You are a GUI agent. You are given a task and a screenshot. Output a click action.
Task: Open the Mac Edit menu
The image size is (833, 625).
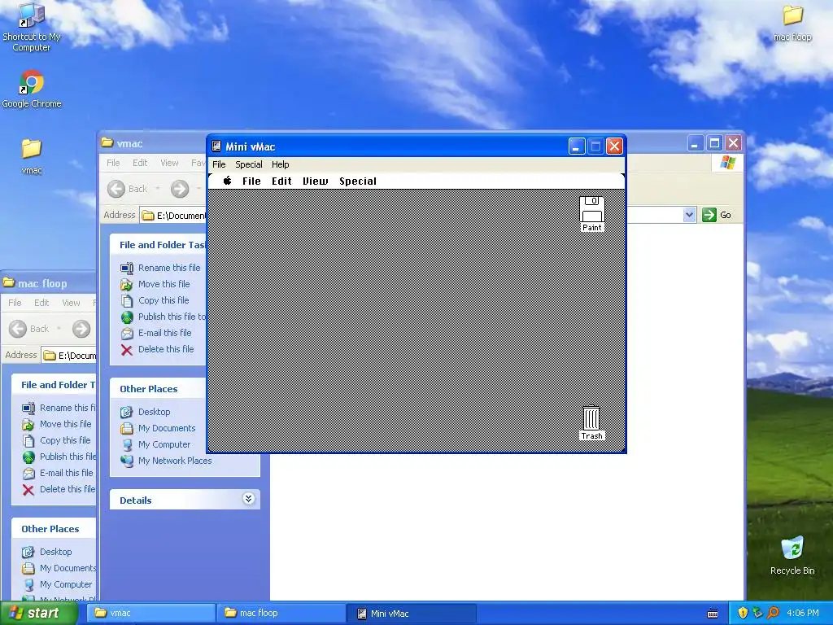pos(281,181)
